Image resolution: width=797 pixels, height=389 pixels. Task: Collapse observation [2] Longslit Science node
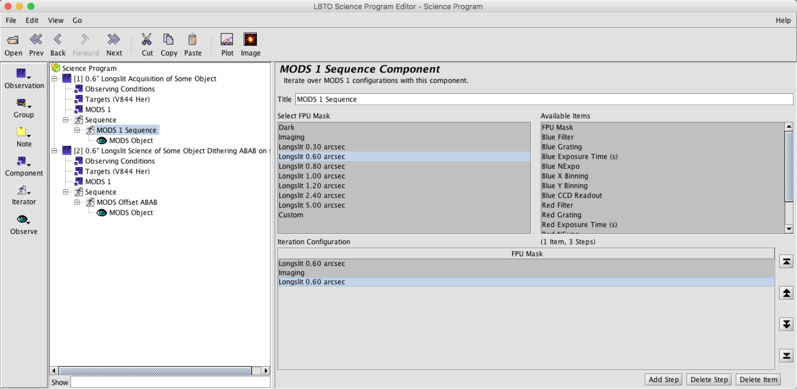54,151
